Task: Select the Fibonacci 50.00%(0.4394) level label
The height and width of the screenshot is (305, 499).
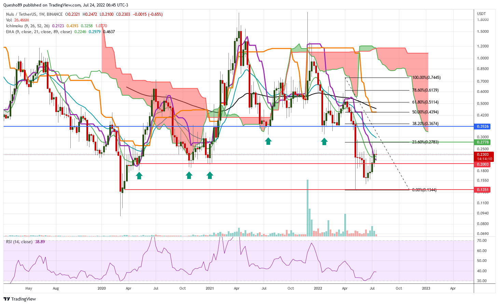Action: [x=425, y=112]
